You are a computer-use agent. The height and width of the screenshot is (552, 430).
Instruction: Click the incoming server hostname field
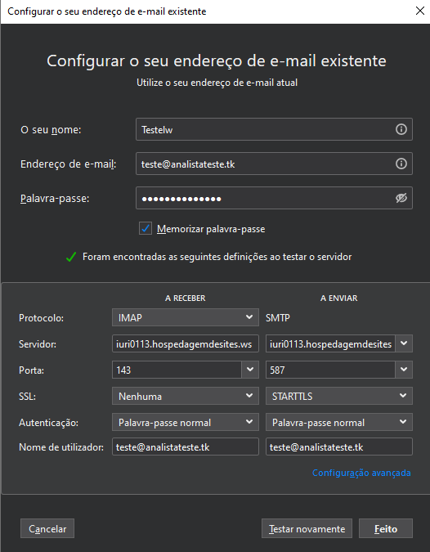point(186,343)
